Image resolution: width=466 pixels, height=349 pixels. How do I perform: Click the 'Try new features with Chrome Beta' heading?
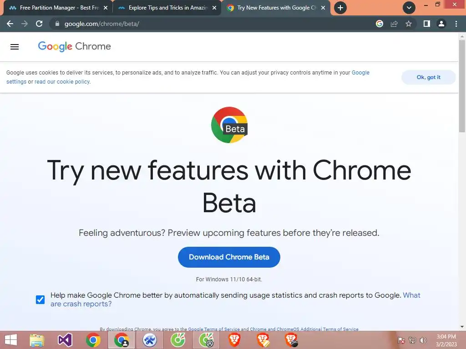(x=229, y=186)
